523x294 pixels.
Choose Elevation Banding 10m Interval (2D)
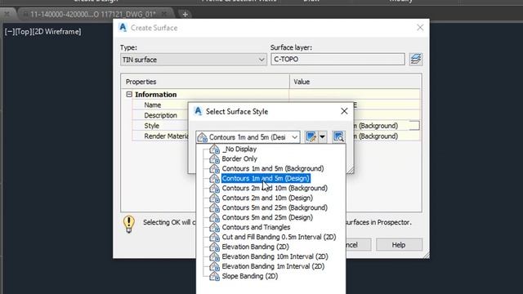[275, 256]
